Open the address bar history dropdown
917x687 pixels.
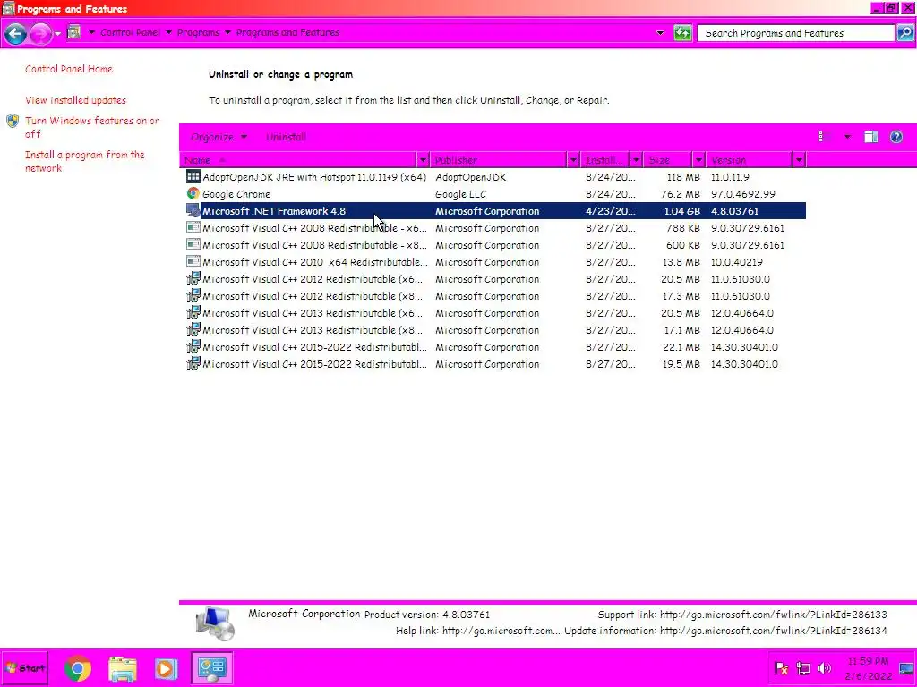pyautogui.click(x=660, y=33)
